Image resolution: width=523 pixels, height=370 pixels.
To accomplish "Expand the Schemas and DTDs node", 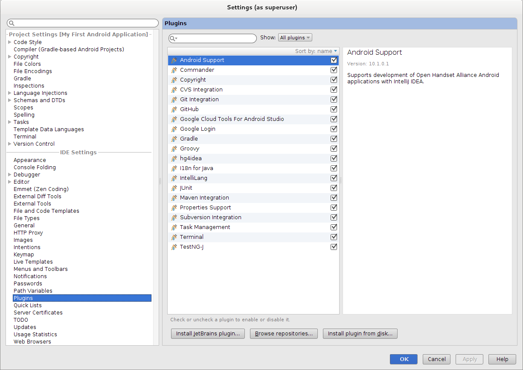I will pos(10,100).
